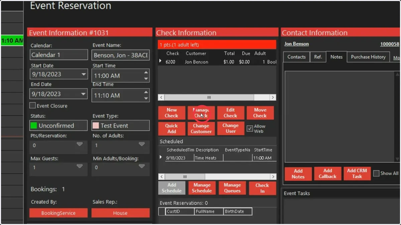Open Manage Queues
This screenshot has width=401, height=225.
pyautogui.click(x=232, y=188)
